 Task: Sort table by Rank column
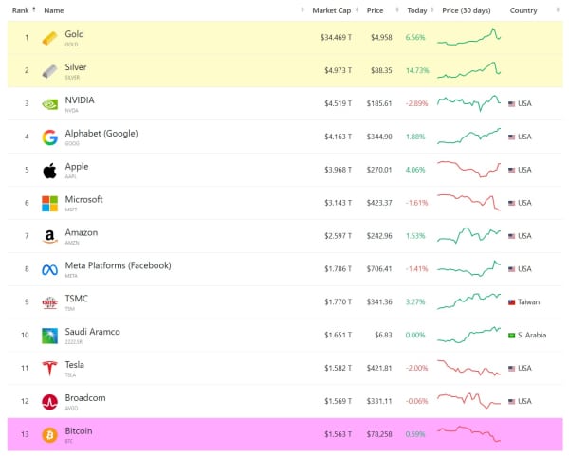[22, 10]
